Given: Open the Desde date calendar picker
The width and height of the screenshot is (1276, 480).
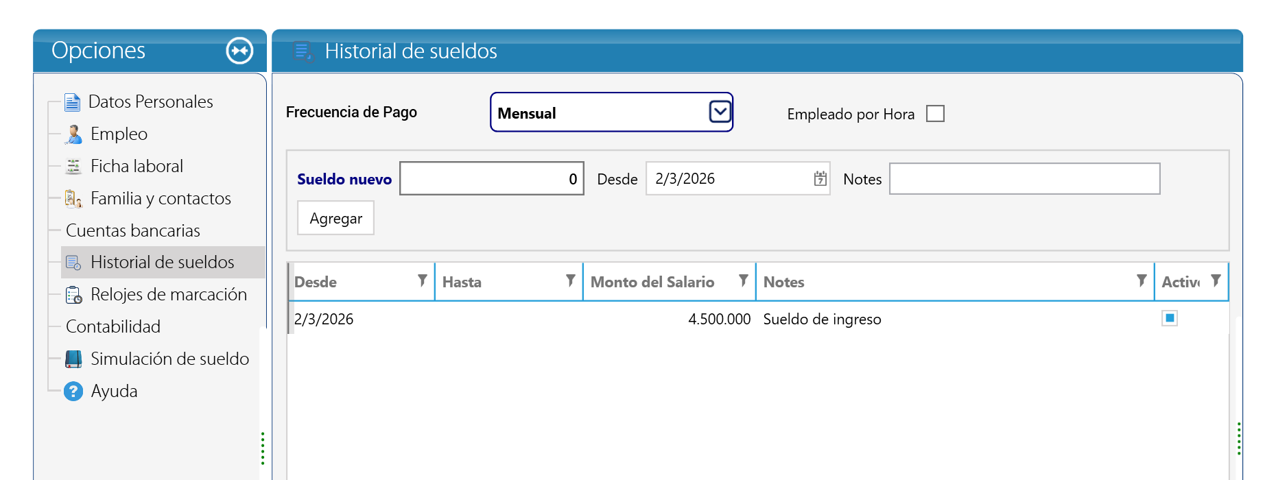Looking at the screenshot, I should click(x=820, y=179).
